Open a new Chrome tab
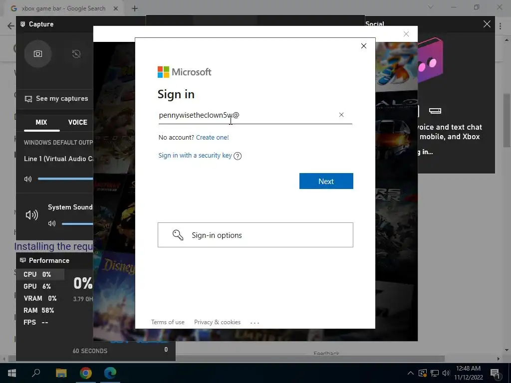Image resolution: width=511 pixels, height=383 pixels. tap(135, 8)
